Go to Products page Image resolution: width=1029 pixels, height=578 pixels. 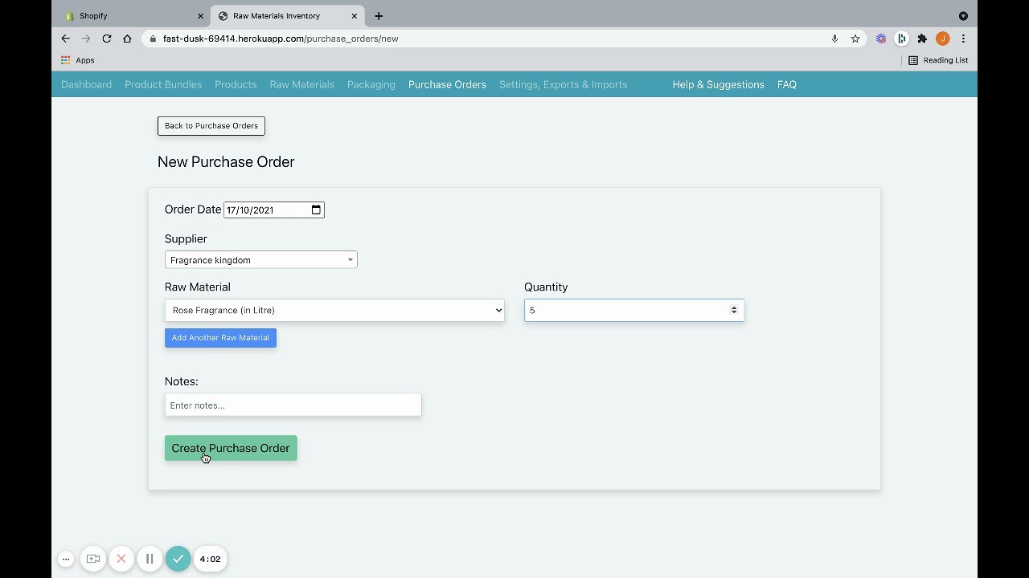[x=236, y=84]
